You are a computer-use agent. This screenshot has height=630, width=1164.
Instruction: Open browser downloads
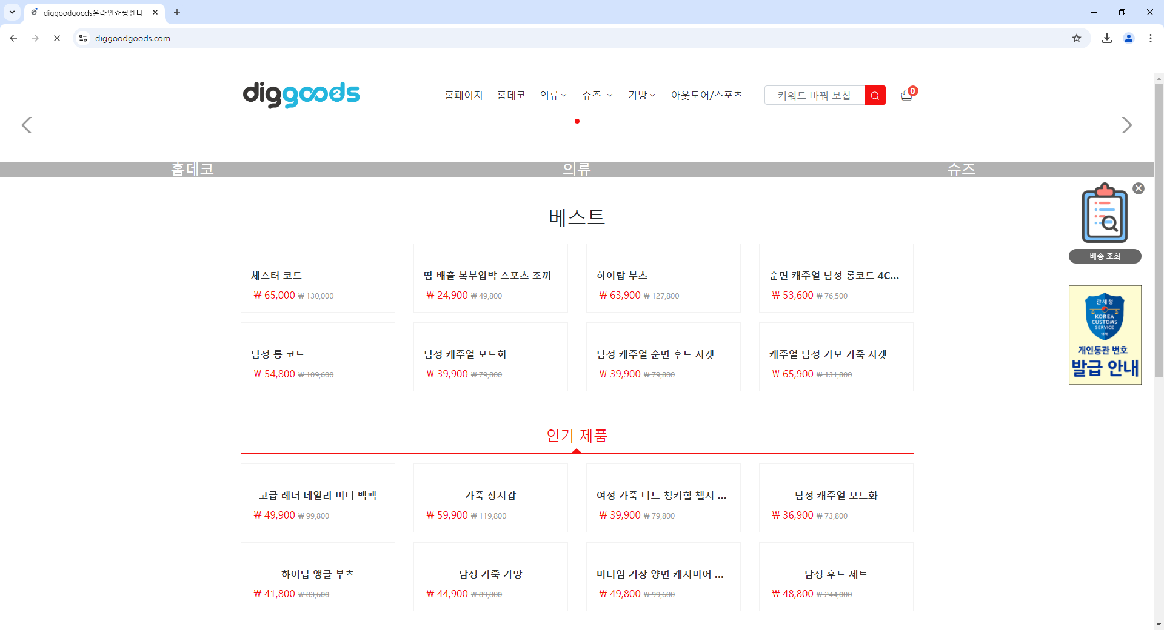click(x=1107, y=38)
